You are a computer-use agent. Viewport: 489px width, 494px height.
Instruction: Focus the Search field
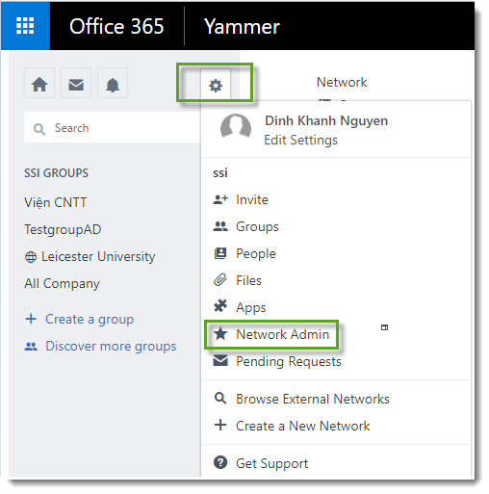(113, 127)
